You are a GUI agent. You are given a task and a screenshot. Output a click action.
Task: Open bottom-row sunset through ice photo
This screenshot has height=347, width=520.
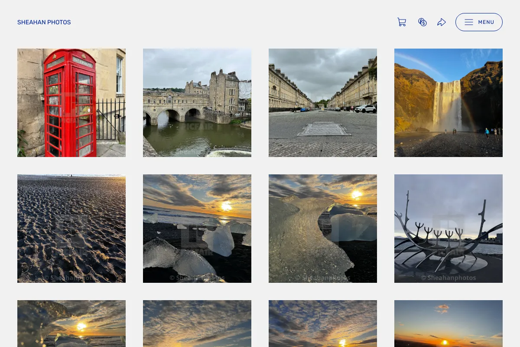pyautogui.click(x=71, y=324)
